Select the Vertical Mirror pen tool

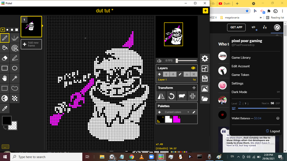coord(15,38)
